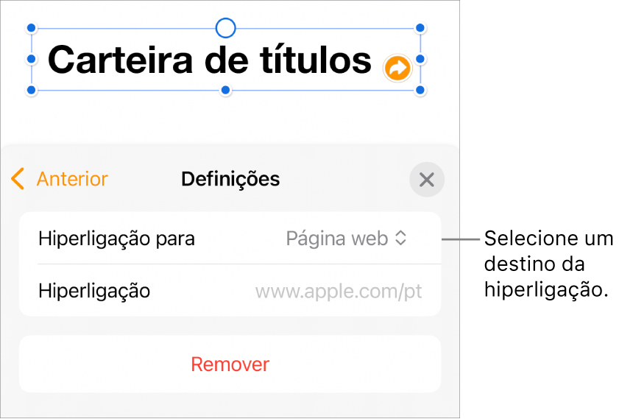Image resolution: width=619 pixels, height=419 pixels.
Task: Click the bottom-left selection handle
Action: (32, 91)
